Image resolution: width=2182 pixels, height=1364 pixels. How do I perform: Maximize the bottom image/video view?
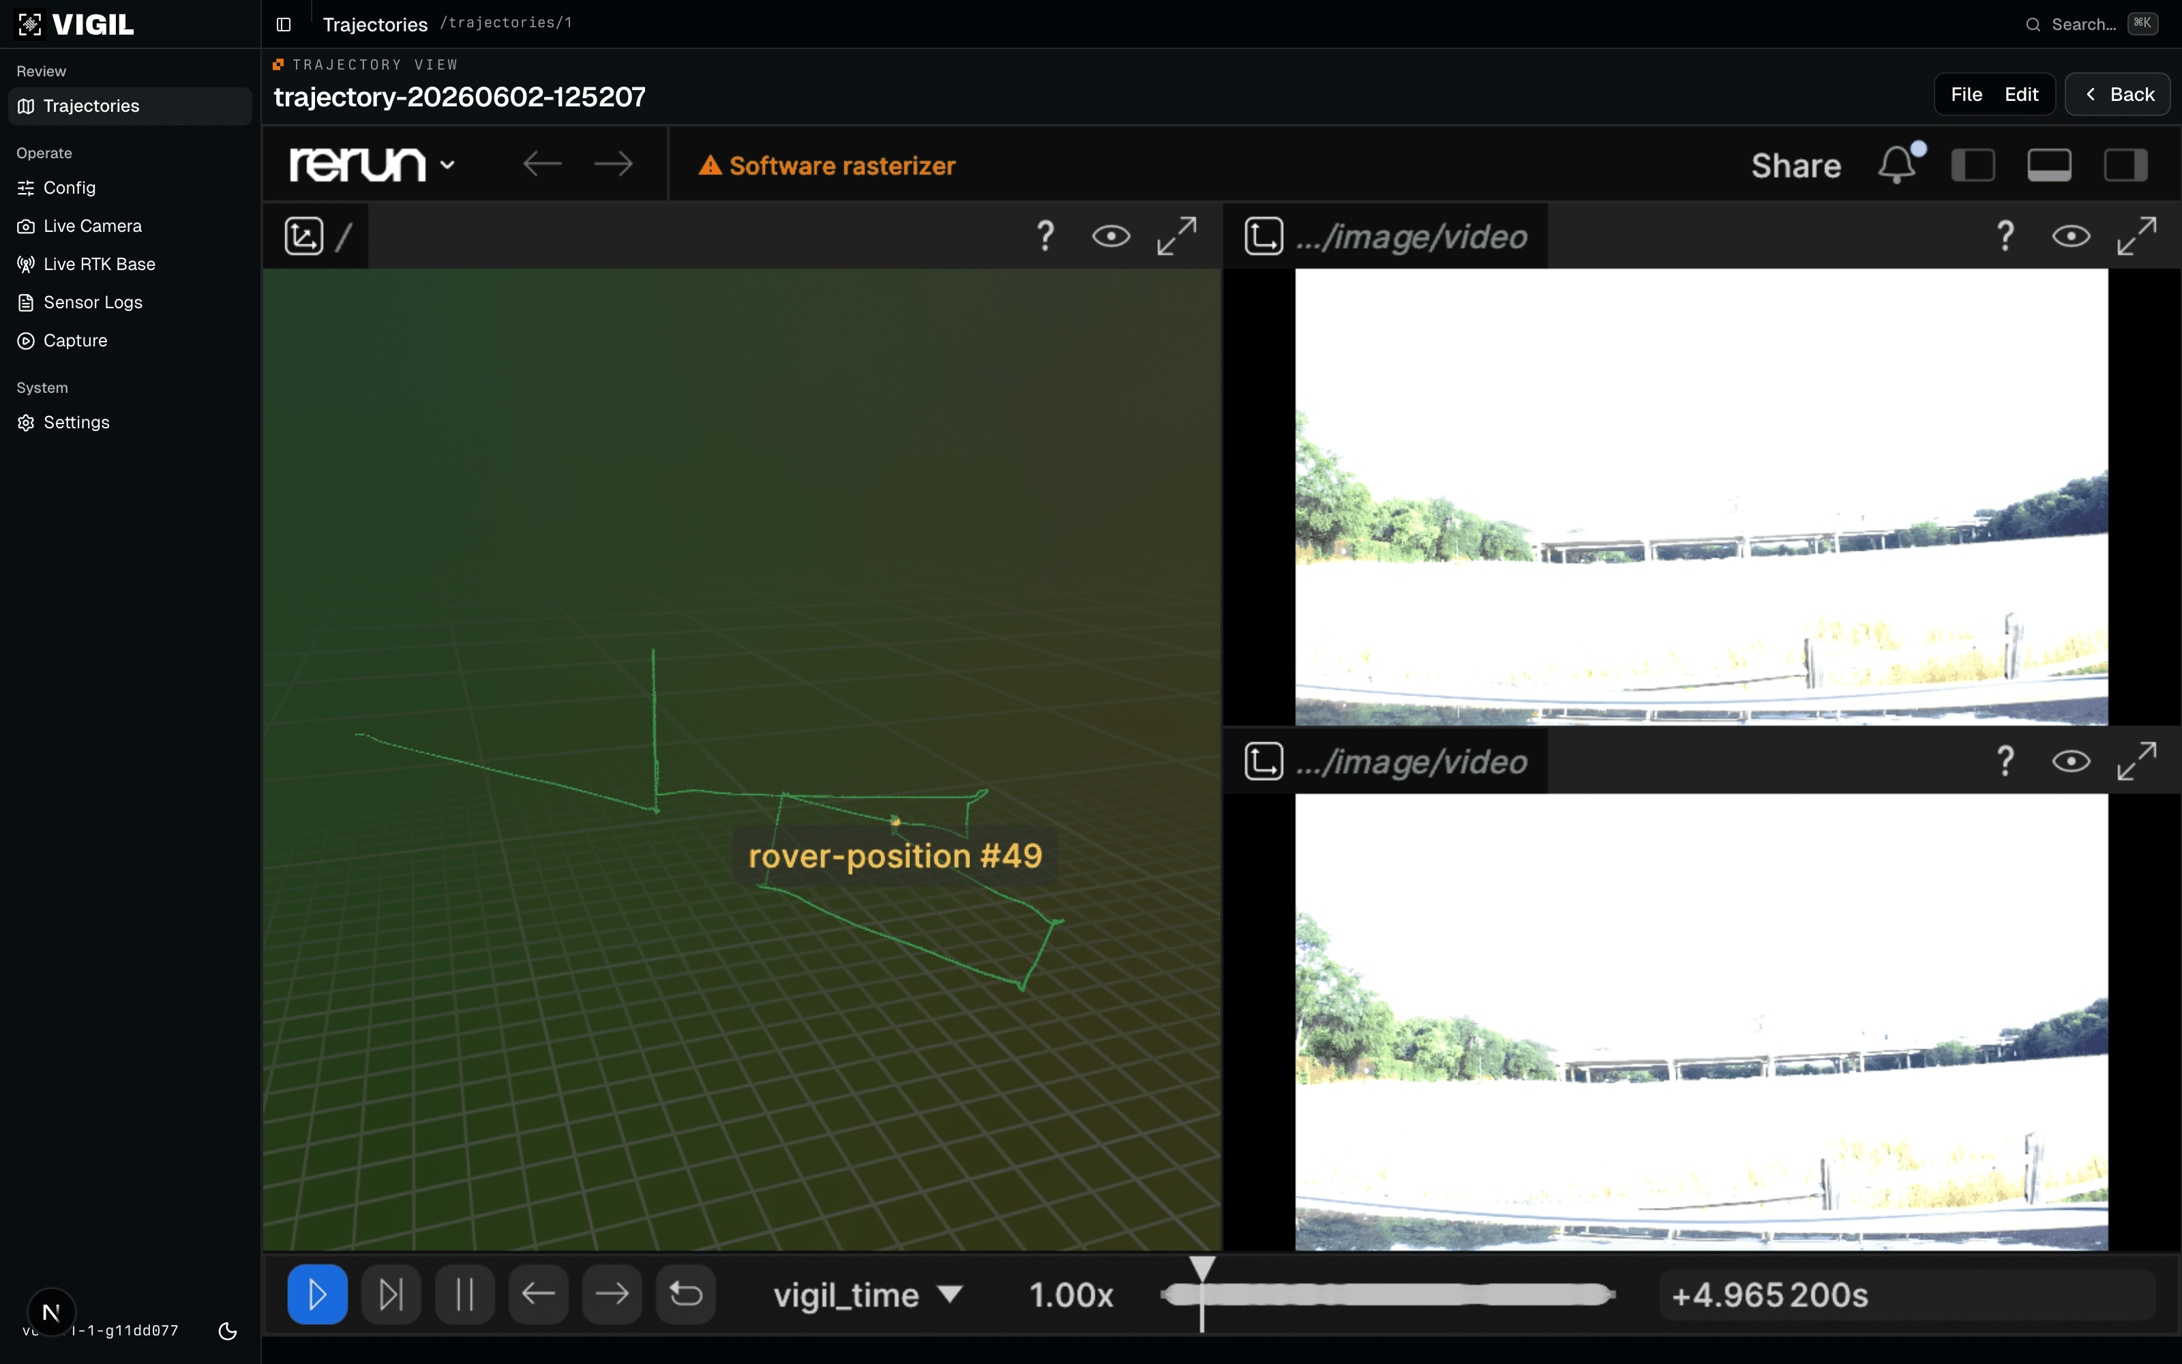click(x=2137, y=761)
